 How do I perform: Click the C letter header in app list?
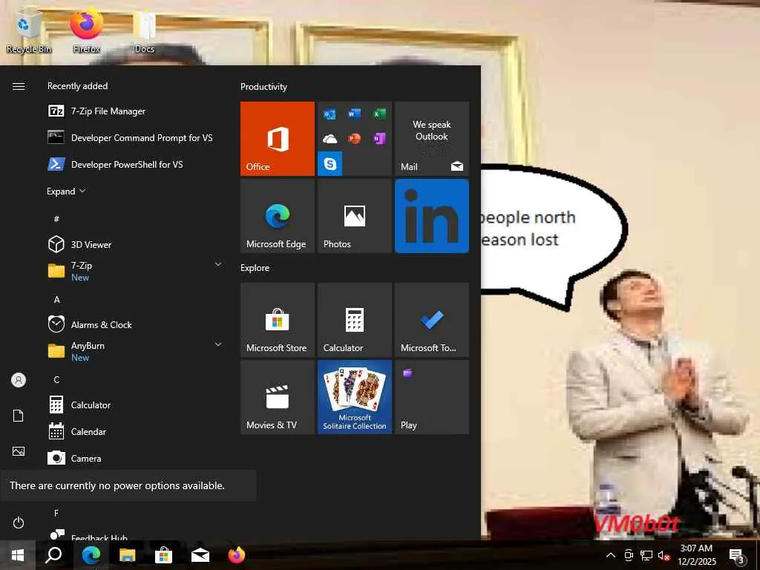pos(56,379)
